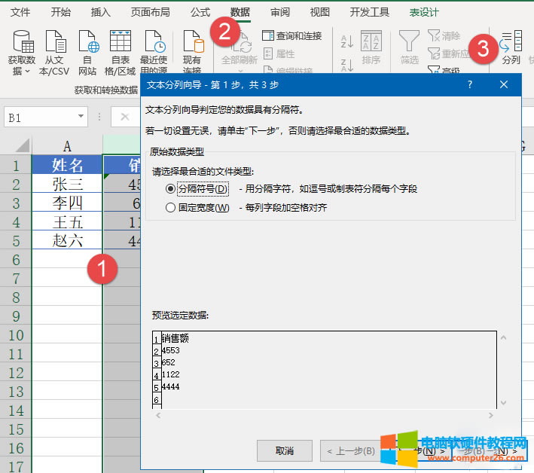The image size is (534, 473).
Task: Click the 自表格/区域 icon
Action: point(121,41)
